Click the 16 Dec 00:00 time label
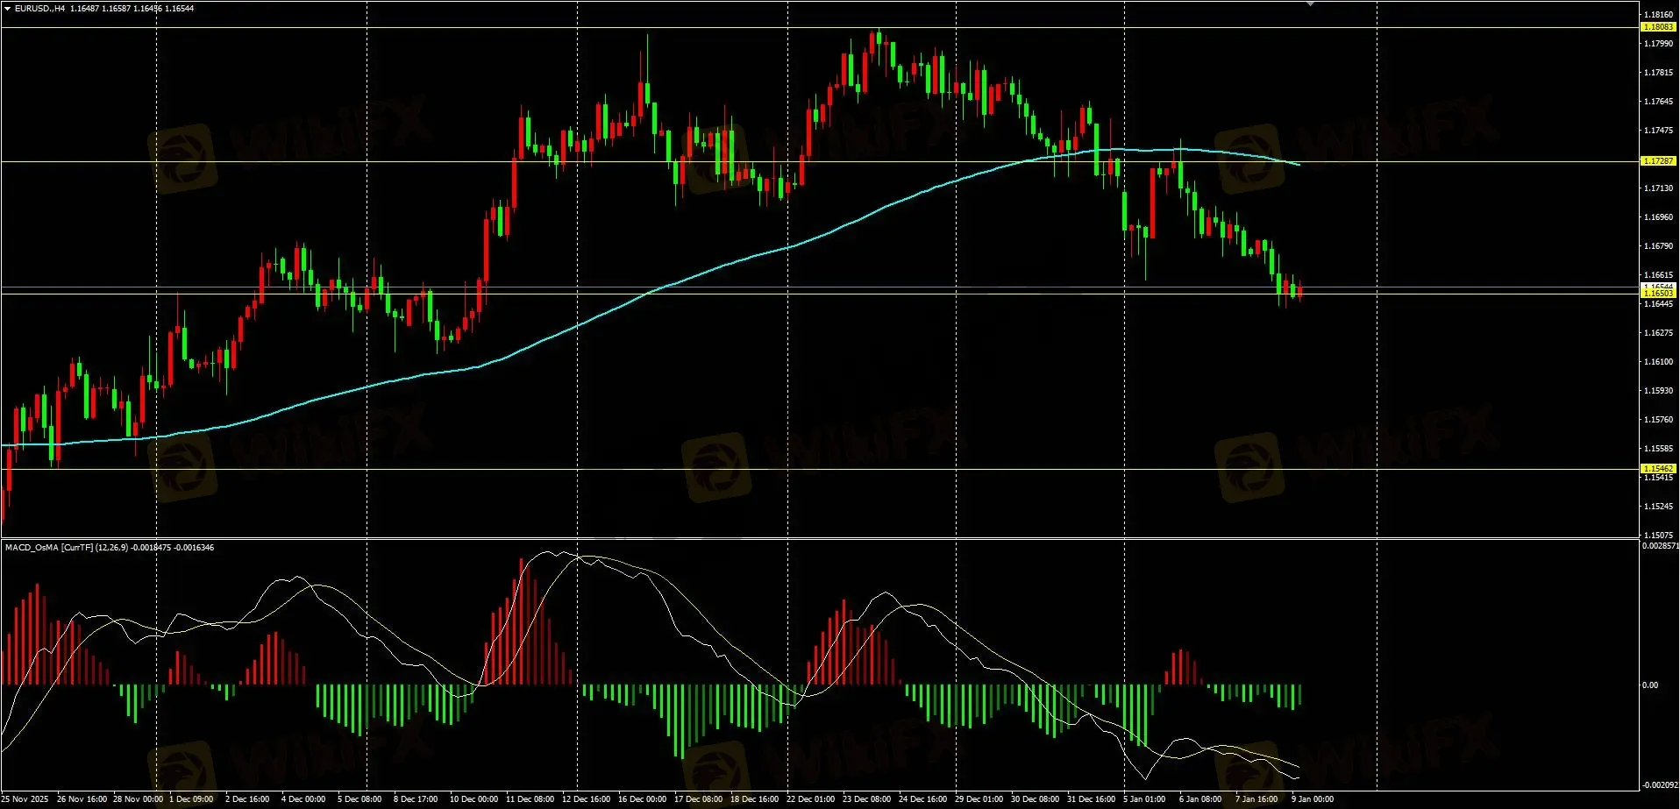This screenshot has height=809, width=1680. coord(643,799)
